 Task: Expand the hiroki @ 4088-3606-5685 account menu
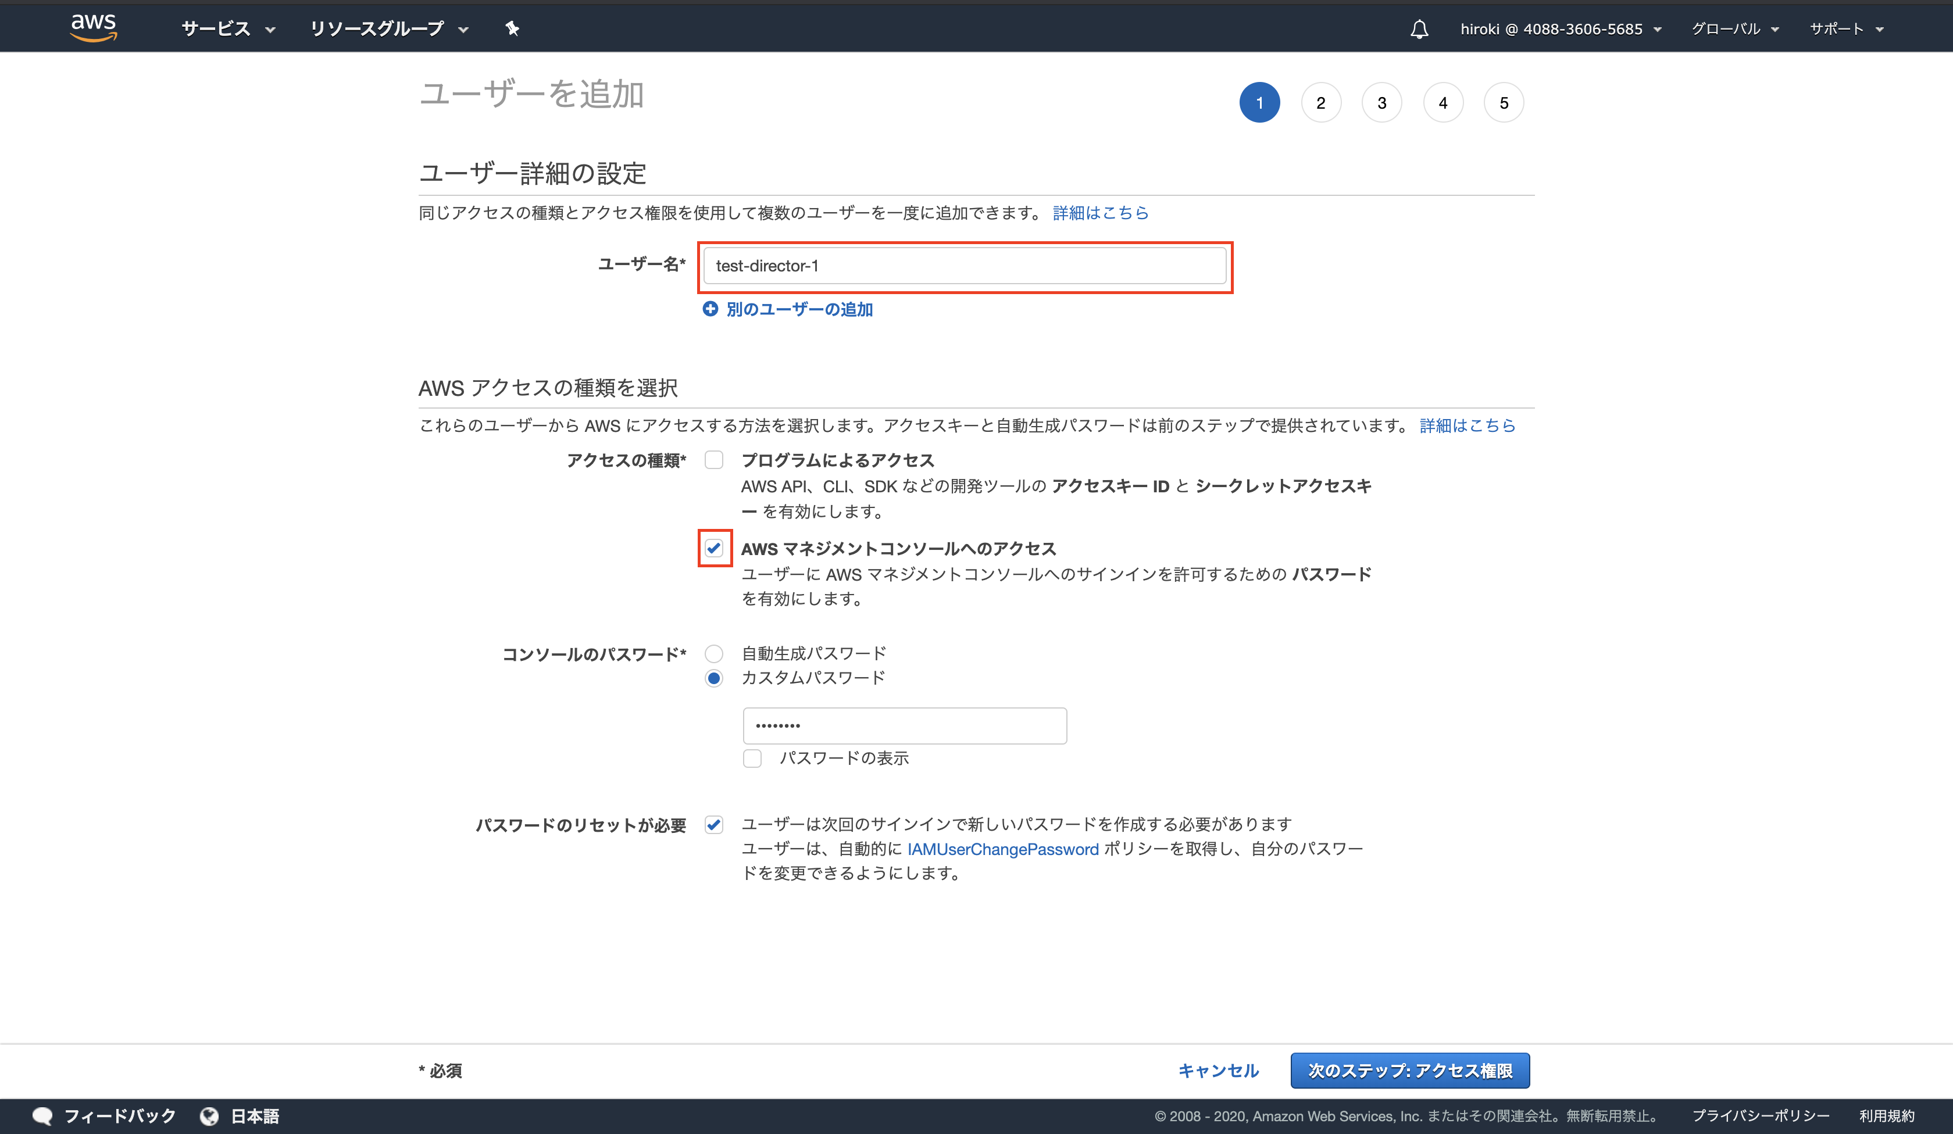(x=1561, y=28)
